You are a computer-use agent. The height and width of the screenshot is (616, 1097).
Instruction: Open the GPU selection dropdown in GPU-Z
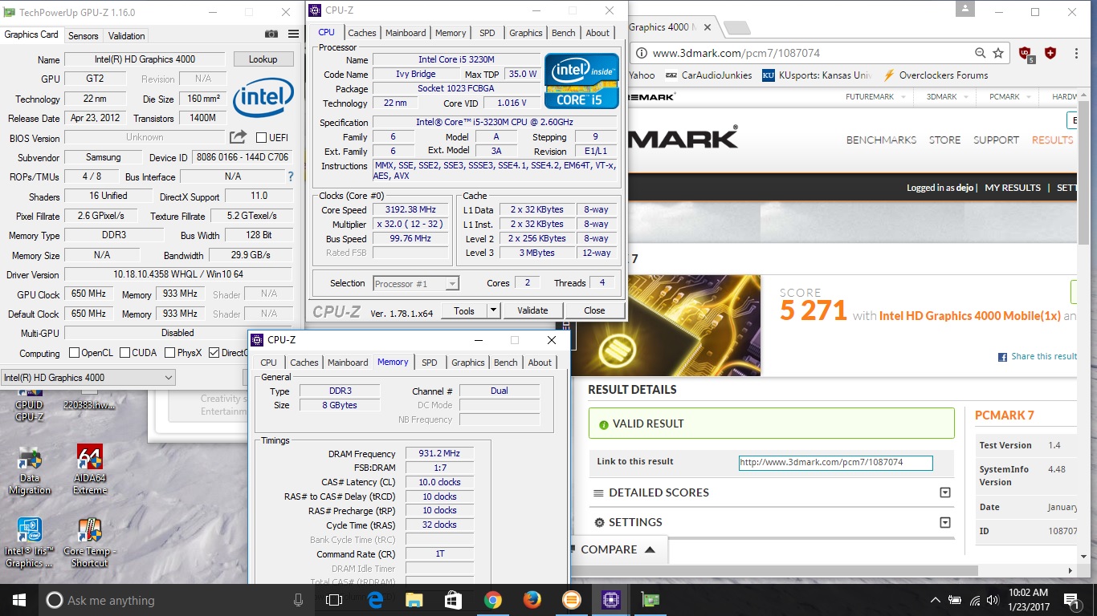(x=88, y=377)
